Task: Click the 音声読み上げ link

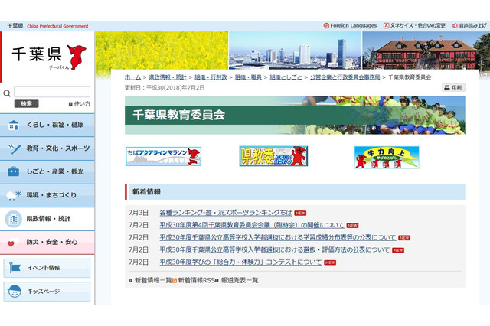Action: (x=472, y=25)
